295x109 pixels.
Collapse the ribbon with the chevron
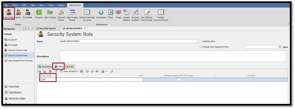(x=289, y=24)
